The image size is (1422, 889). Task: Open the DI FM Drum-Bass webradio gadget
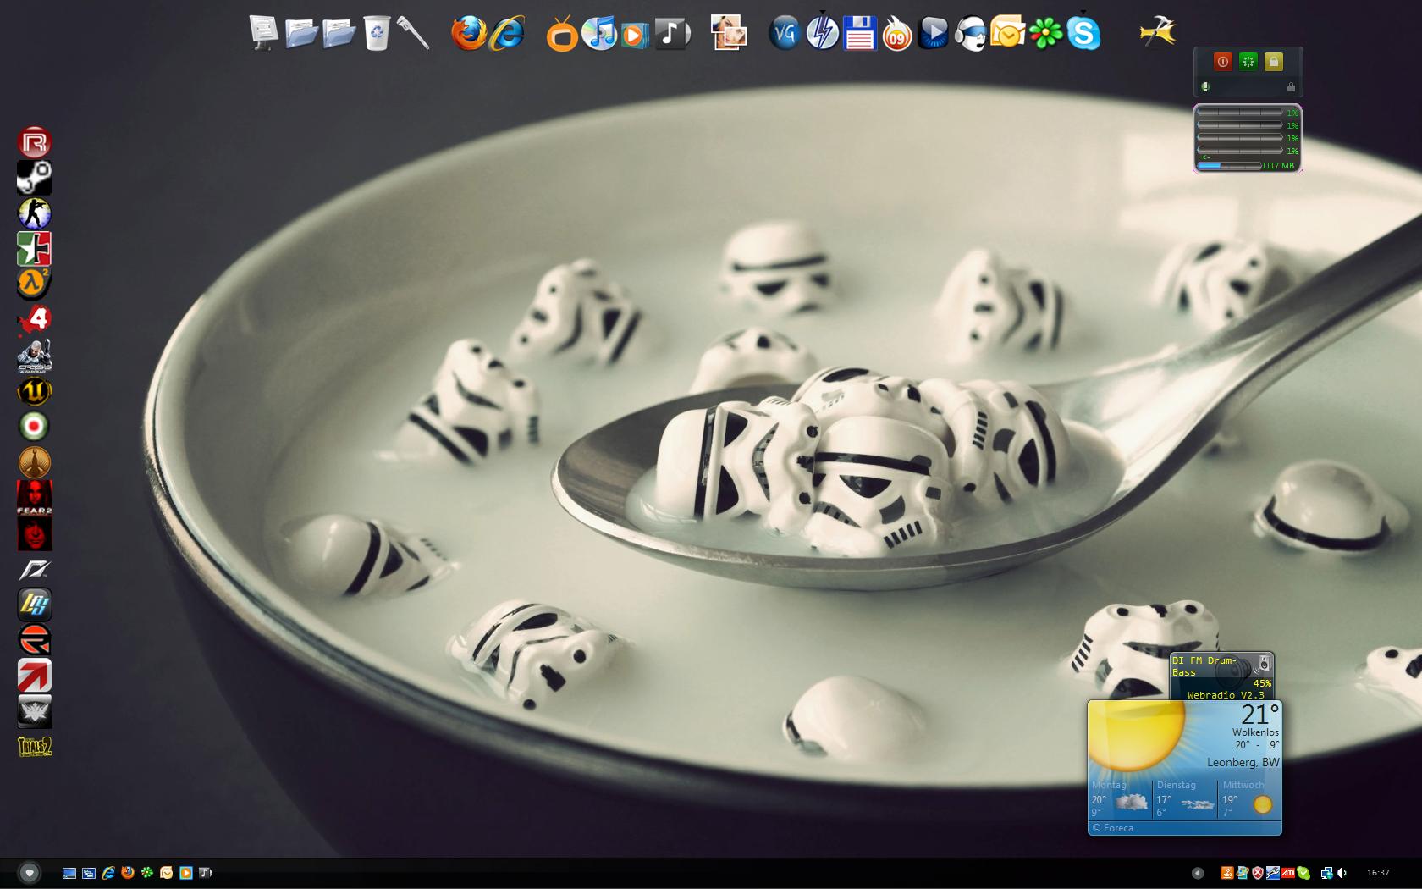point(1221,677)
